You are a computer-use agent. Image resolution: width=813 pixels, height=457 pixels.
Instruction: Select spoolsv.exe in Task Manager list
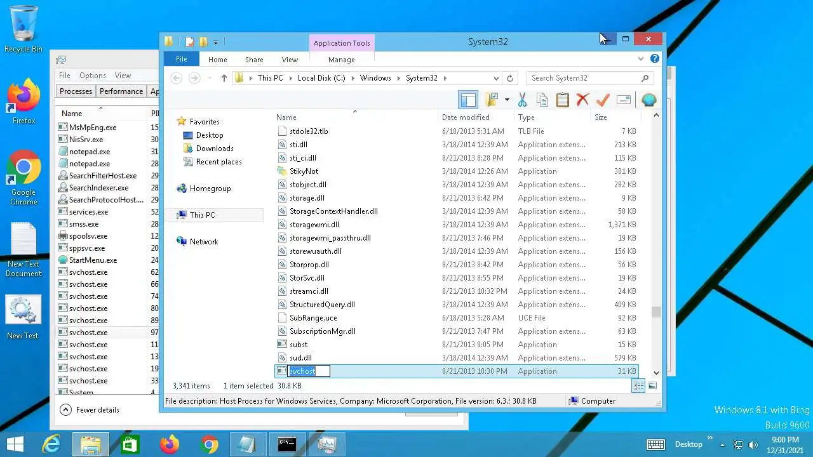pos(88,236)
